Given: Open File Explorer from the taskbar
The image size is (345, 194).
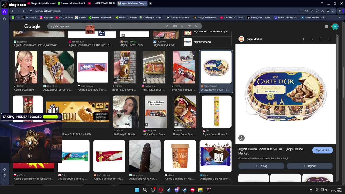Looking at the screenshot, I should point(200,190).
